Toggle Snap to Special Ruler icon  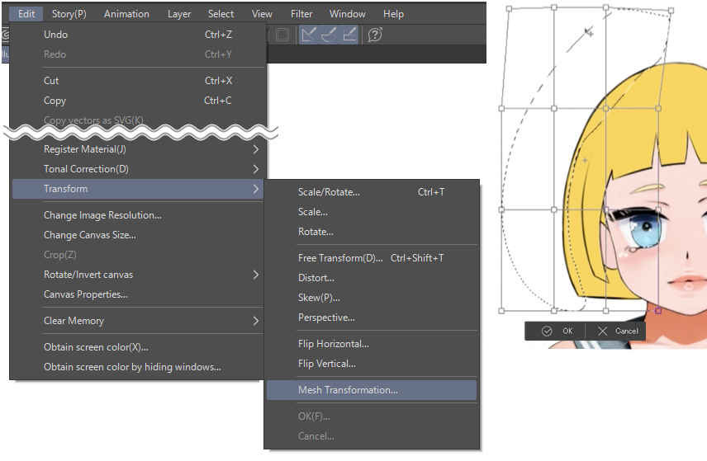tap(330, 35)
